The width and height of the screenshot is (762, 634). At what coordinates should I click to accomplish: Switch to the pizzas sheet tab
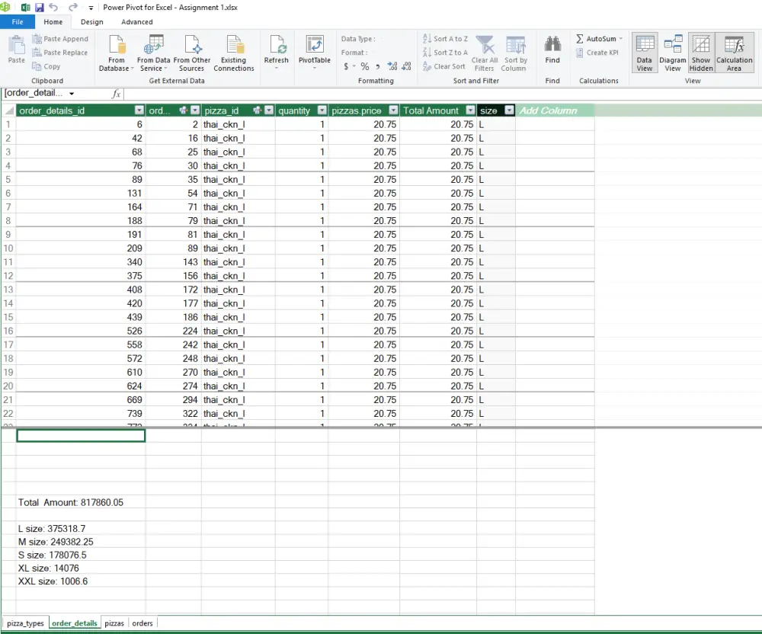point(114,623)
